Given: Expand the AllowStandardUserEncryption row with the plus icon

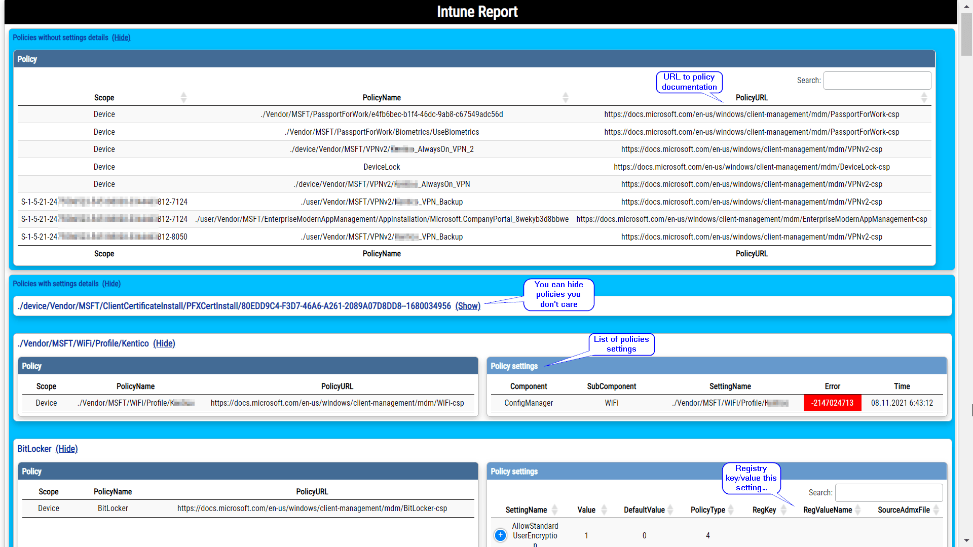Looking at the screenshot, I should coord(500,535).
